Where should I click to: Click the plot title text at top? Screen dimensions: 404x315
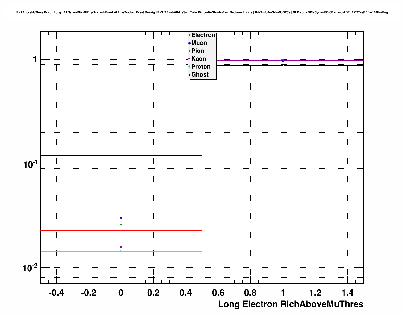tap(202, 12)
